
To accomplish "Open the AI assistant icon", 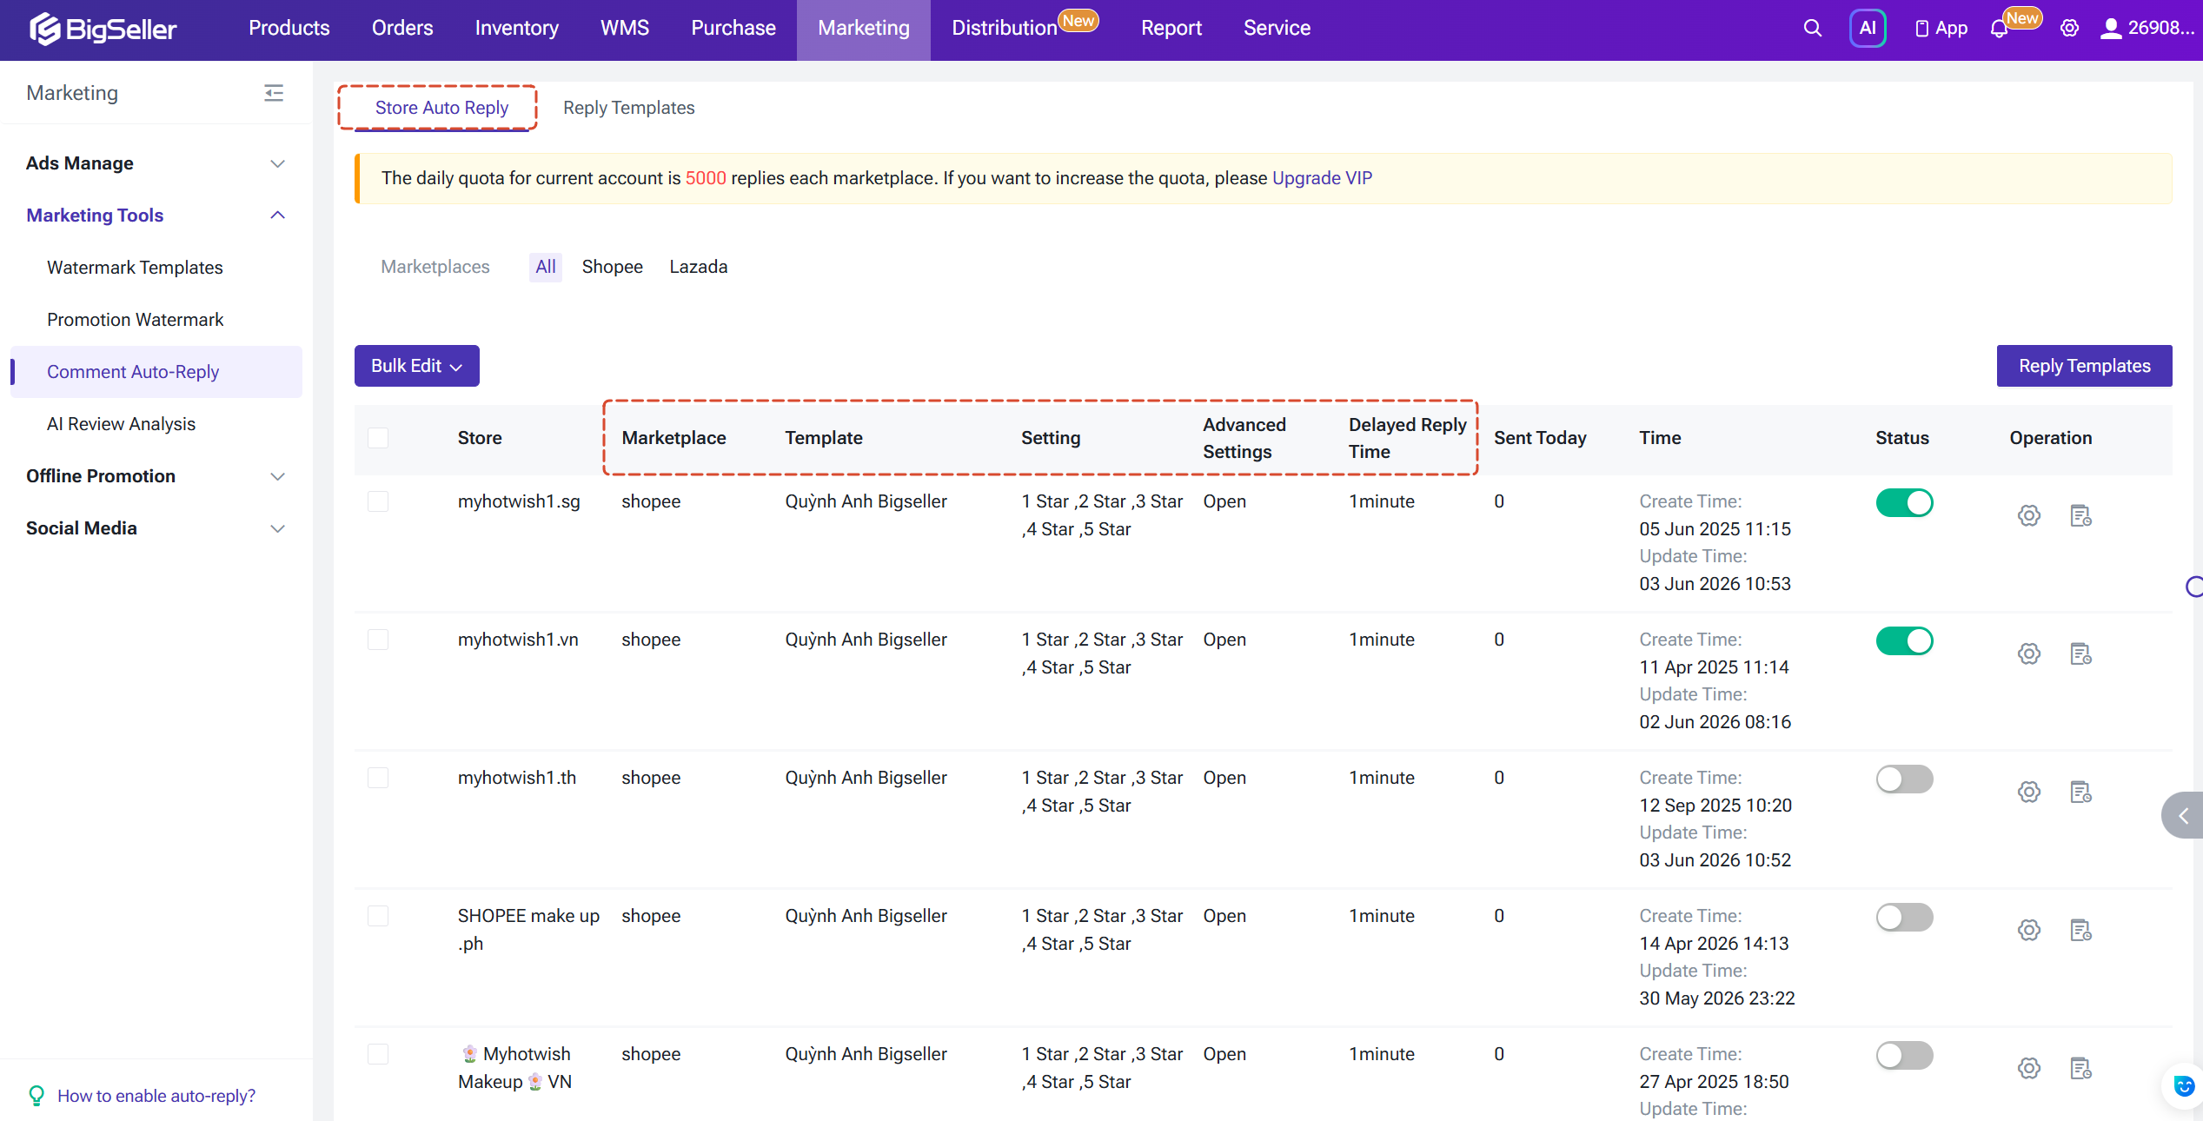I will [x=1868, y=29].
